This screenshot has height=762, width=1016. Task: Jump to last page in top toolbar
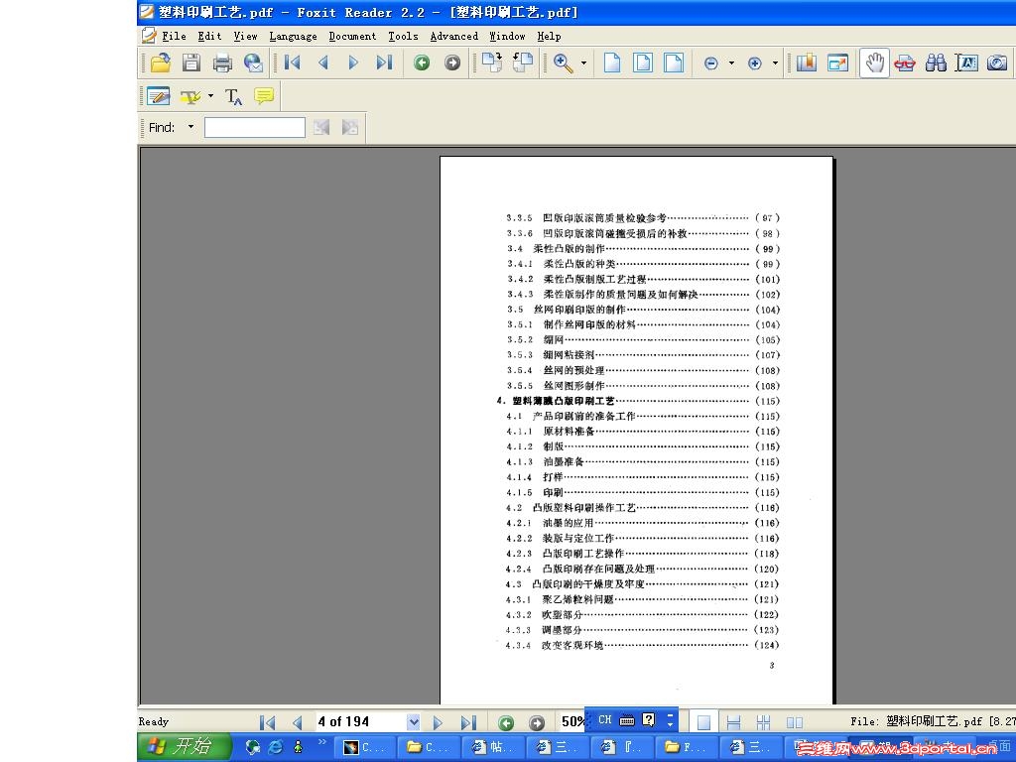point(384,63)
